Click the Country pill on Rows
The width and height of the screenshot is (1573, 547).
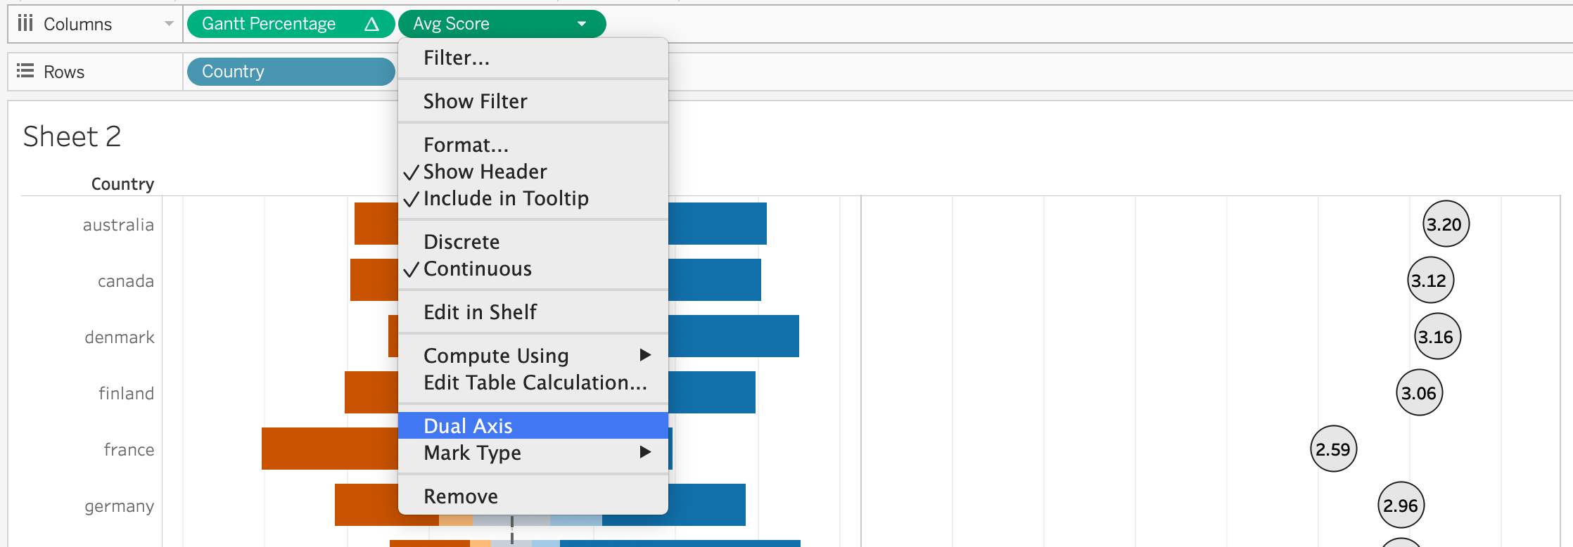click(x=291, y=72)
